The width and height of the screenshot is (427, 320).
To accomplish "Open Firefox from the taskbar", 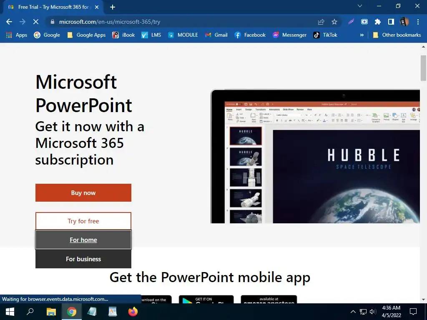I will pos(133,312).
